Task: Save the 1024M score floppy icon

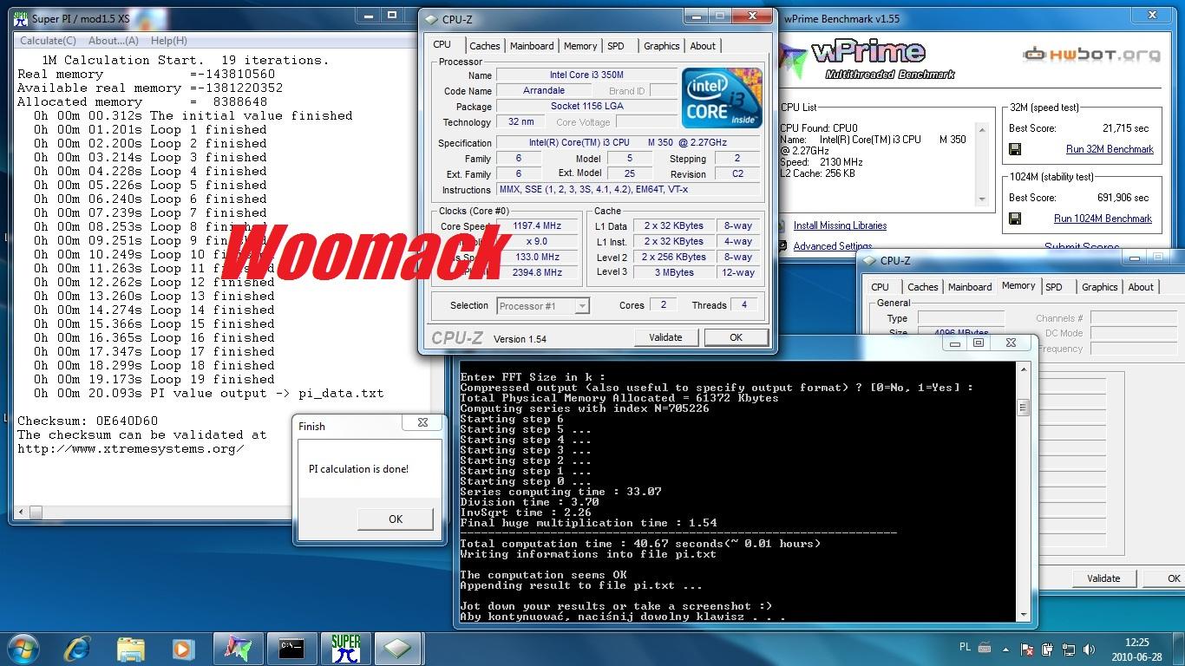Action: (x=1016, y=219)
